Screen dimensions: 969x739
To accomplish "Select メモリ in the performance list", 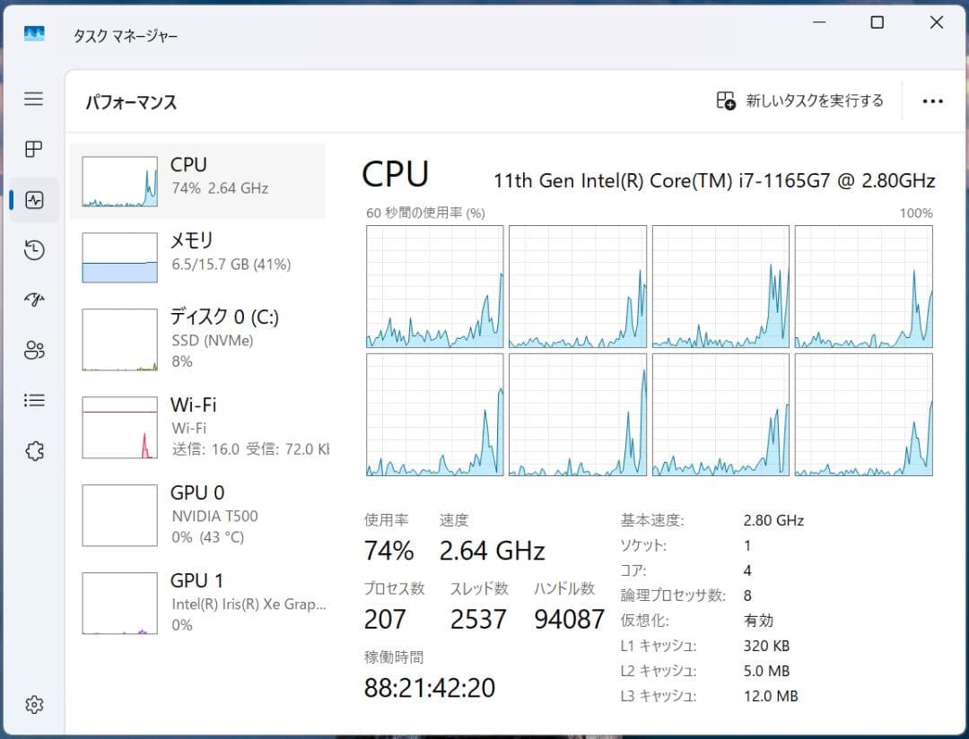I will [197, 254].
